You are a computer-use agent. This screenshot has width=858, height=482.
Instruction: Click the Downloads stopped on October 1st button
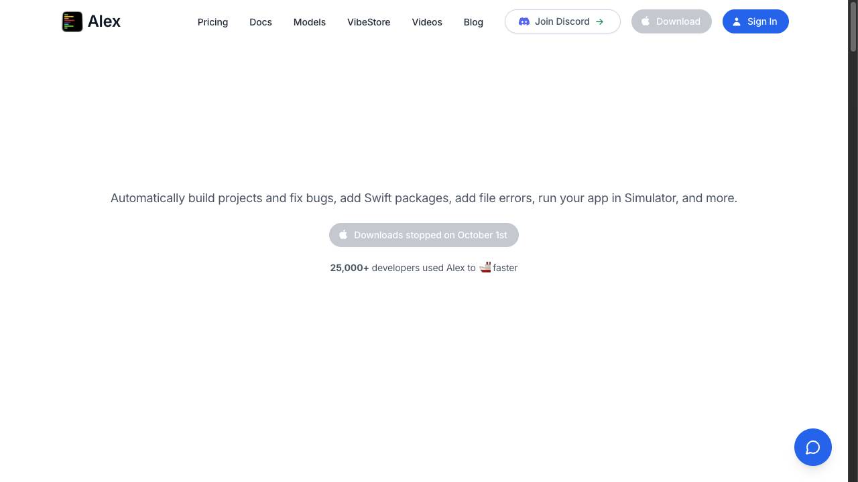pyautogui.click(x=424, y=235)
